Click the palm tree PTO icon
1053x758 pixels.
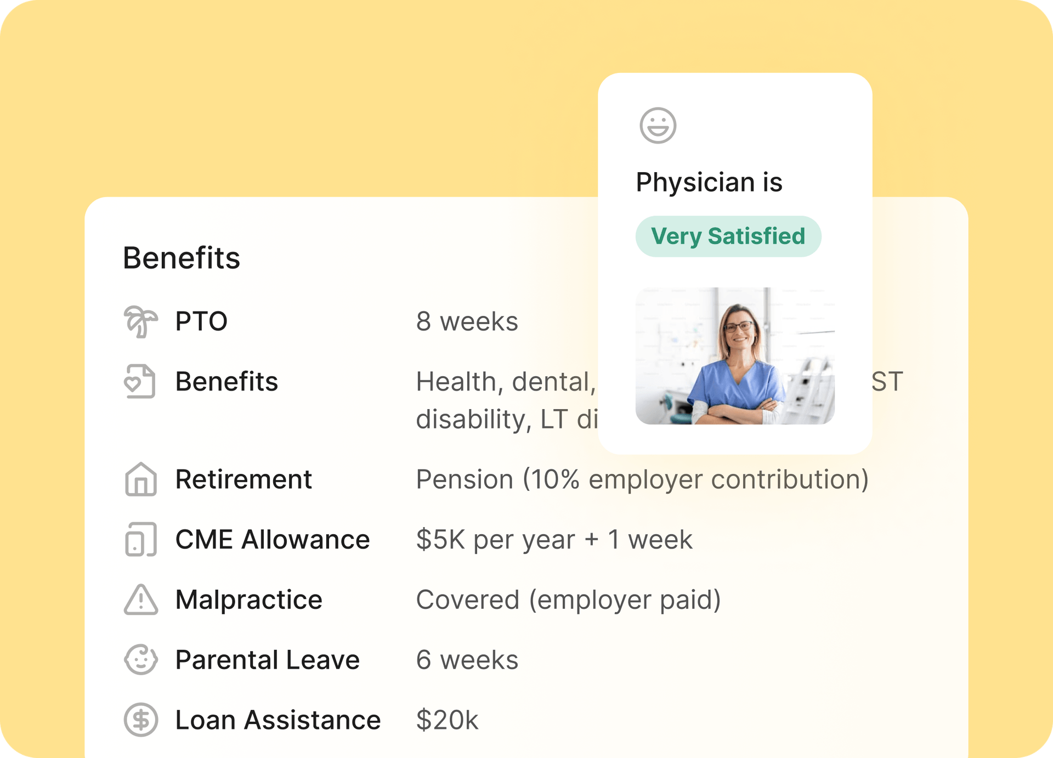coord(140,321)
